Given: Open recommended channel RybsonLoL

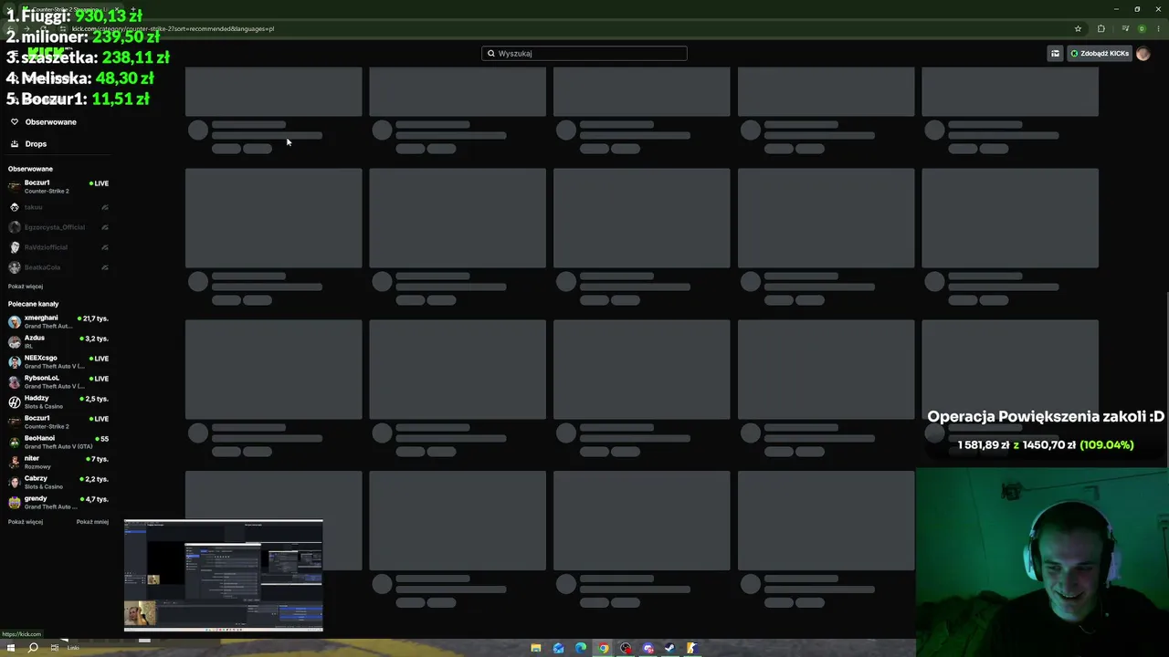Looking at the screenshot, I should coord(58,382).
